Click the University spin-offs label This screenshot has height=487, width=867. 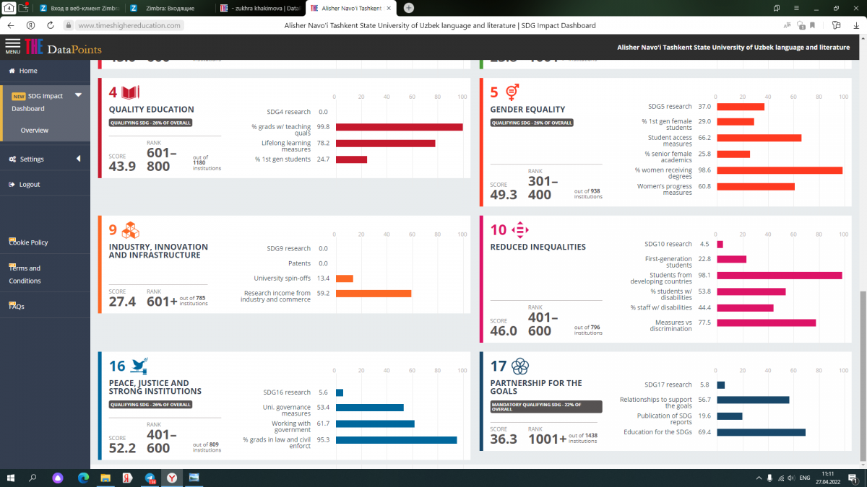[282, 278]
